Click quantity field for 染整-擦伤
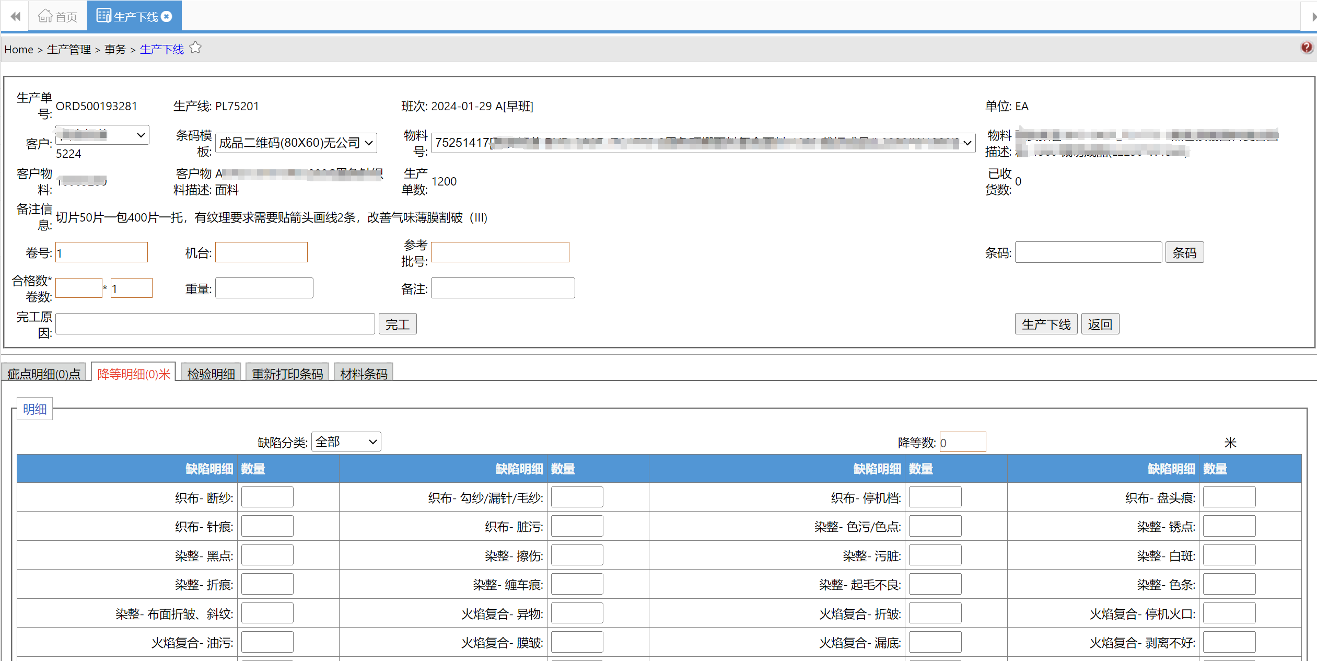1317x661 pixels. pos(577,555)
